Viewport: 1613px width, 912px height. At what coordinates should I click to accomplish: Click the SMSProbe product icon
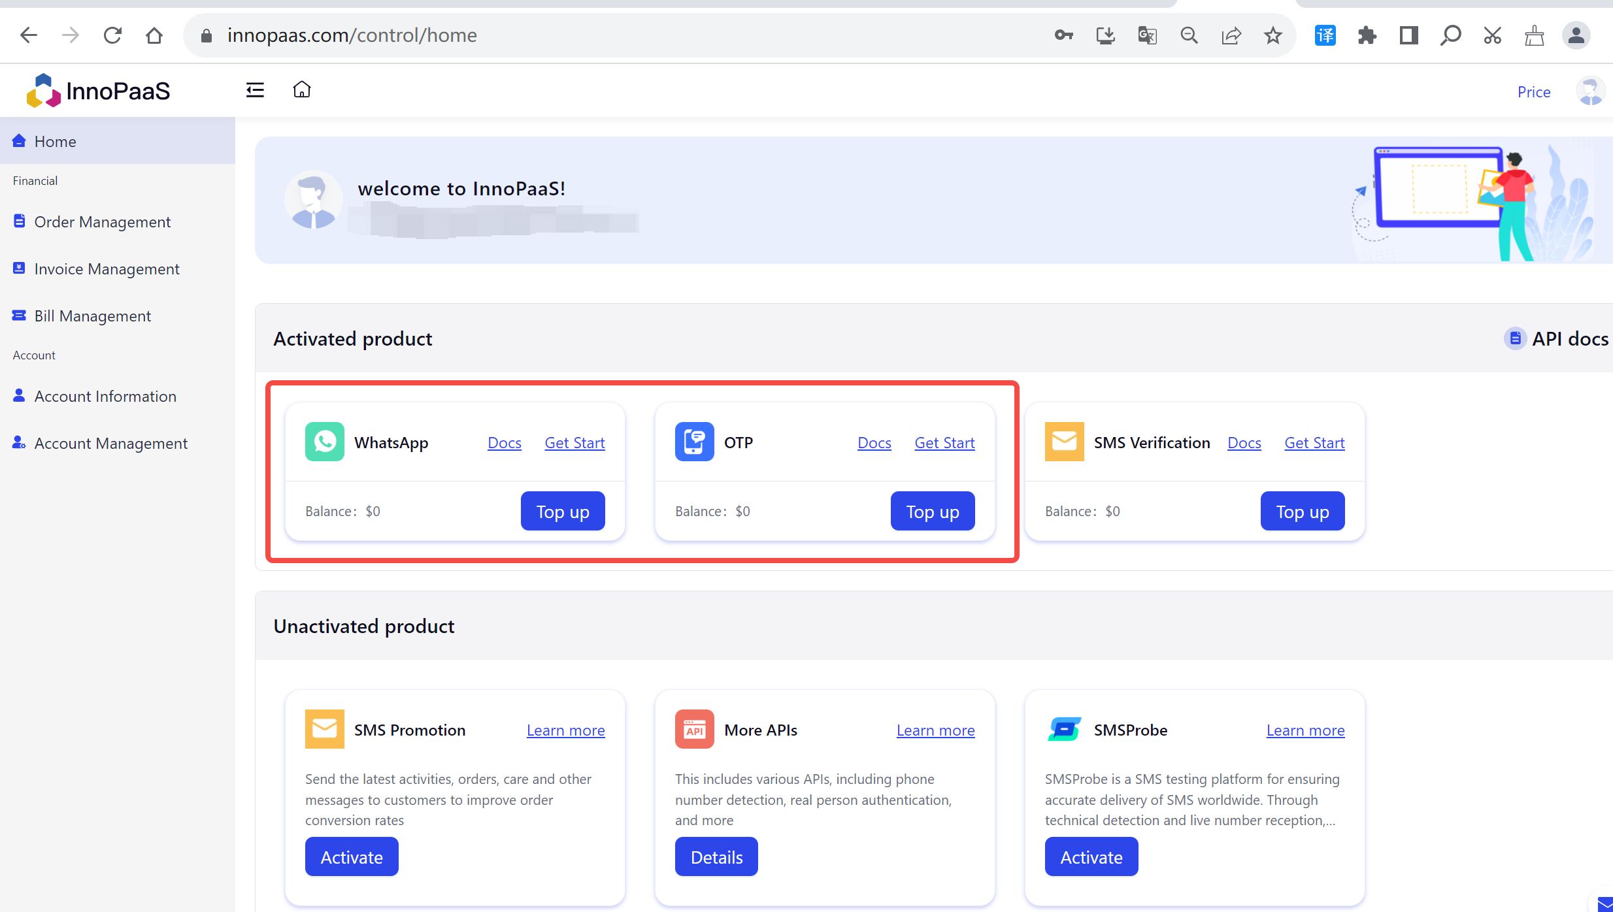pos(1065,729)
